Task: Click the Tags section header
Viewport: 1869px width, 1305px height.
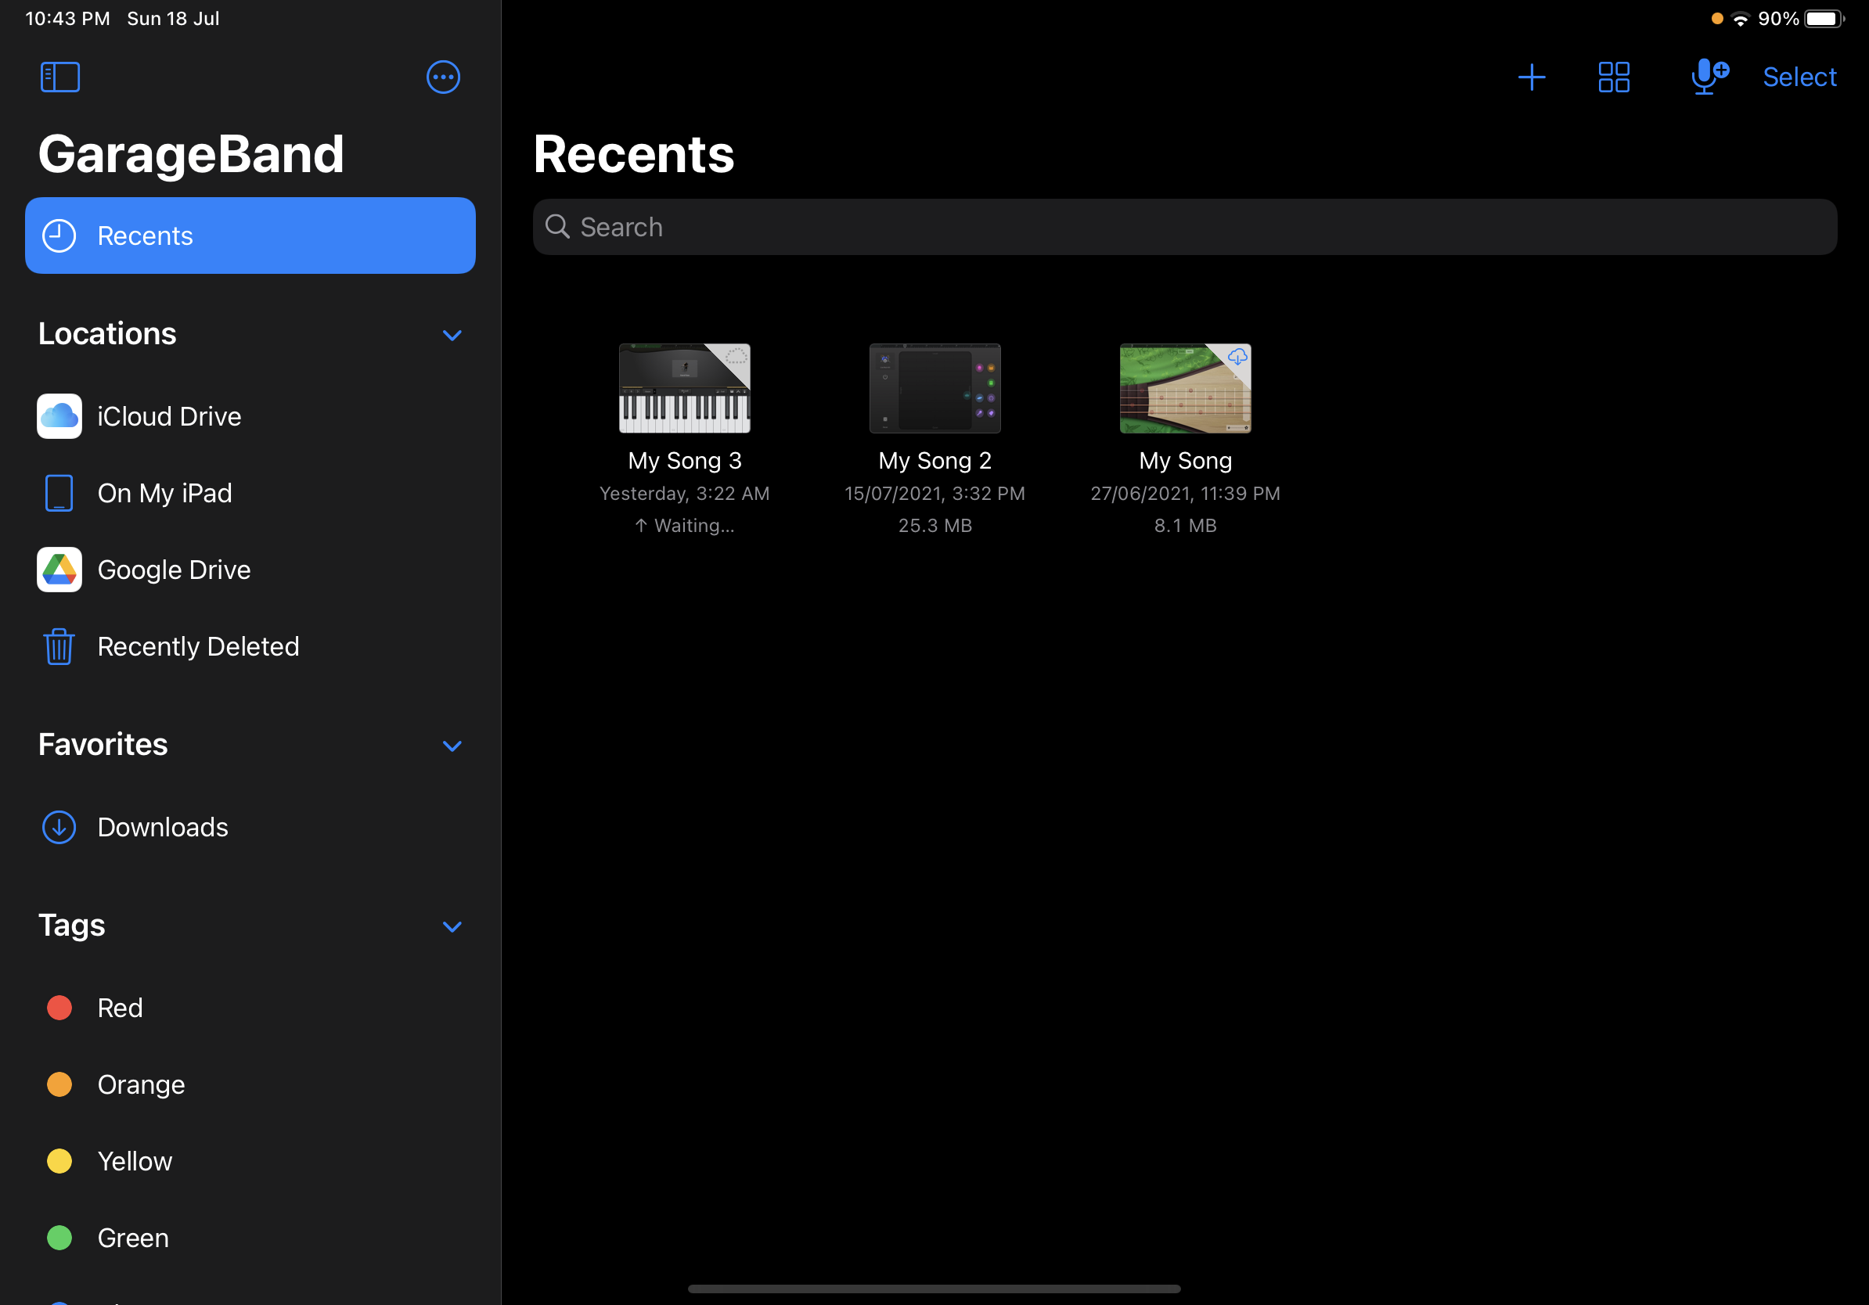Action: (72, 926)
